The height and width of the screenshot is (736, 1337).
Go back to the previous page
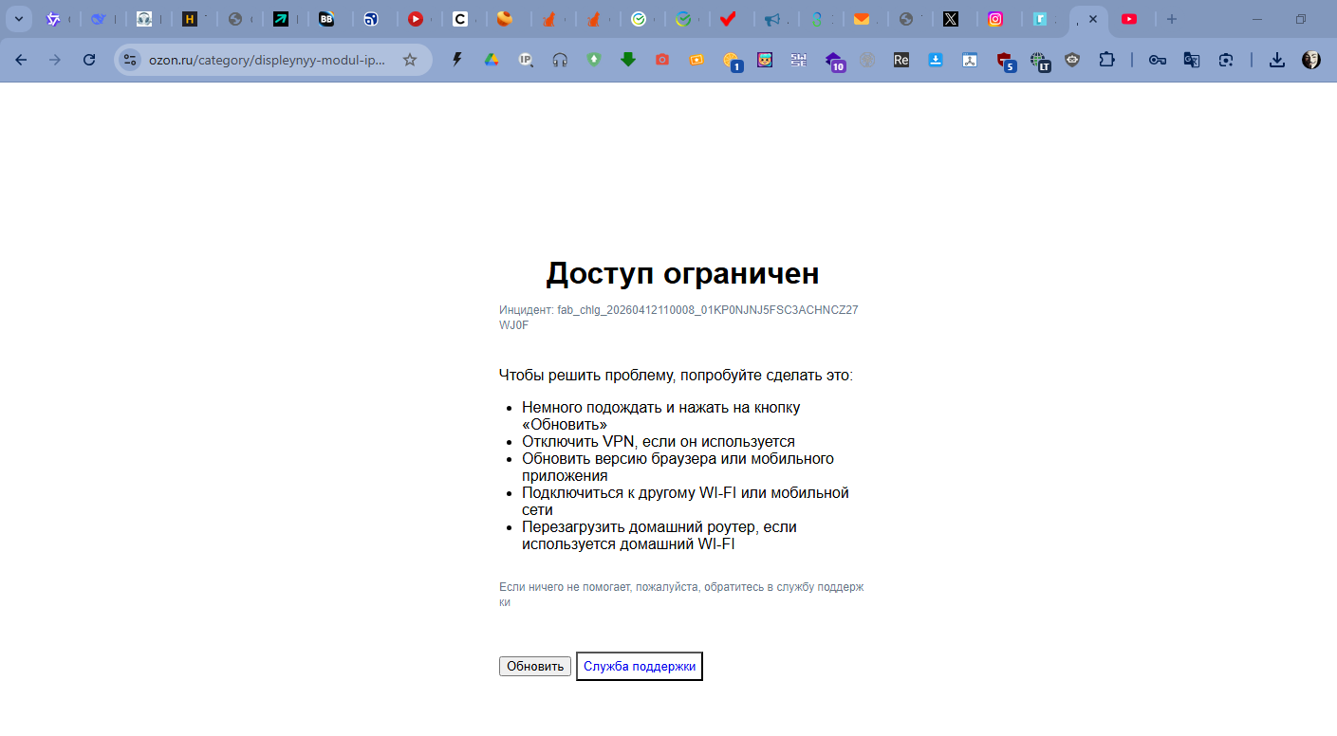21,60
